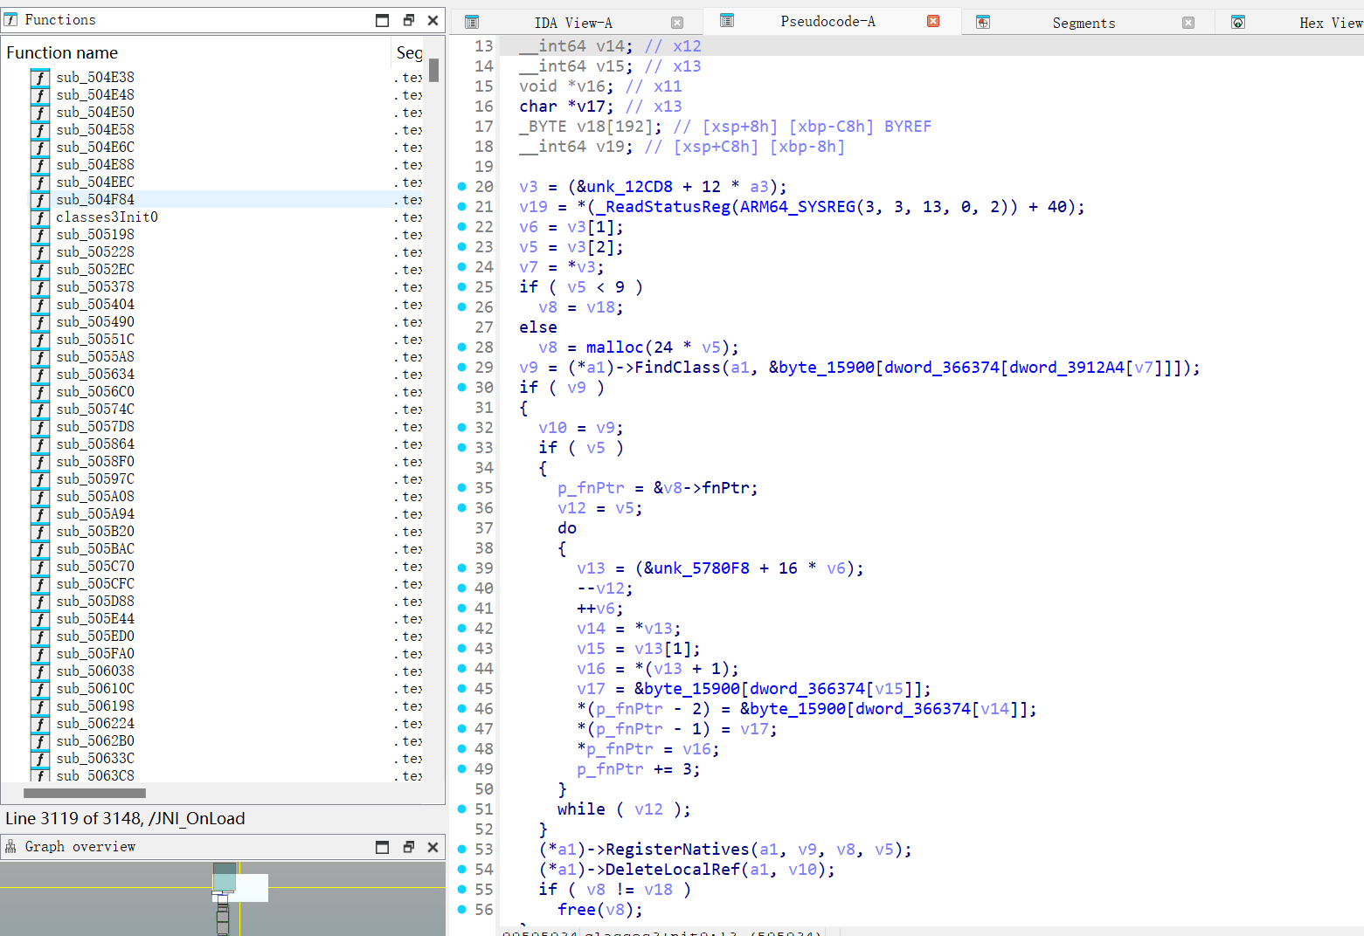Screen dimensions: 1364x936
Task: Select sub_505198 in the functions list
Action: tap(95, 235)
